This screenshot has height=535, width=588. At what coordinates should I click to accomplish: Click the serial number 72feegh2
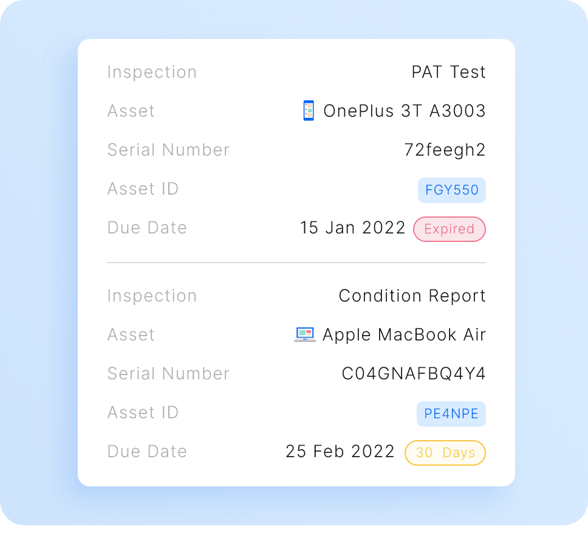[x=445, y=150]
